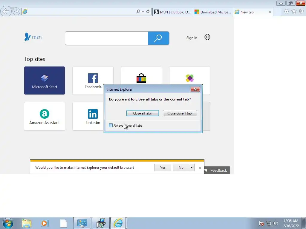Click the Refresh icon in address bar
The height and width of the screenshot is (229, 306).
pyautogui.click(x=148, y=12)
